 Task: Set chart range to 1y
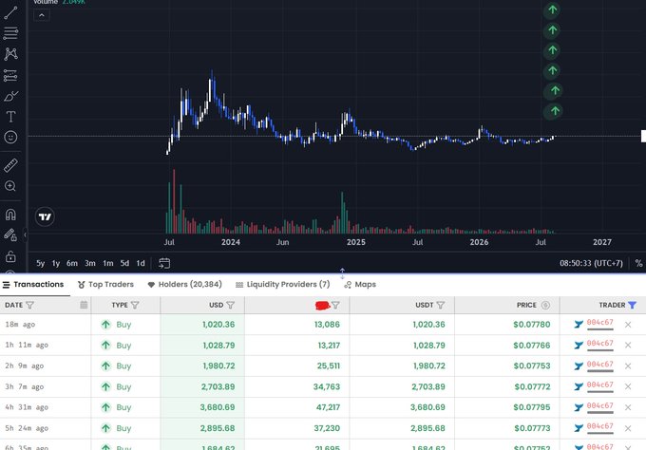pos(56,263)
